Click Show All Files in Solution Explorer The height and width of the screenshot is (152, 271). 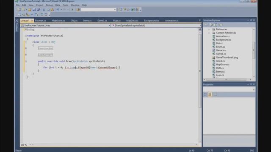(x=211, y=25)
